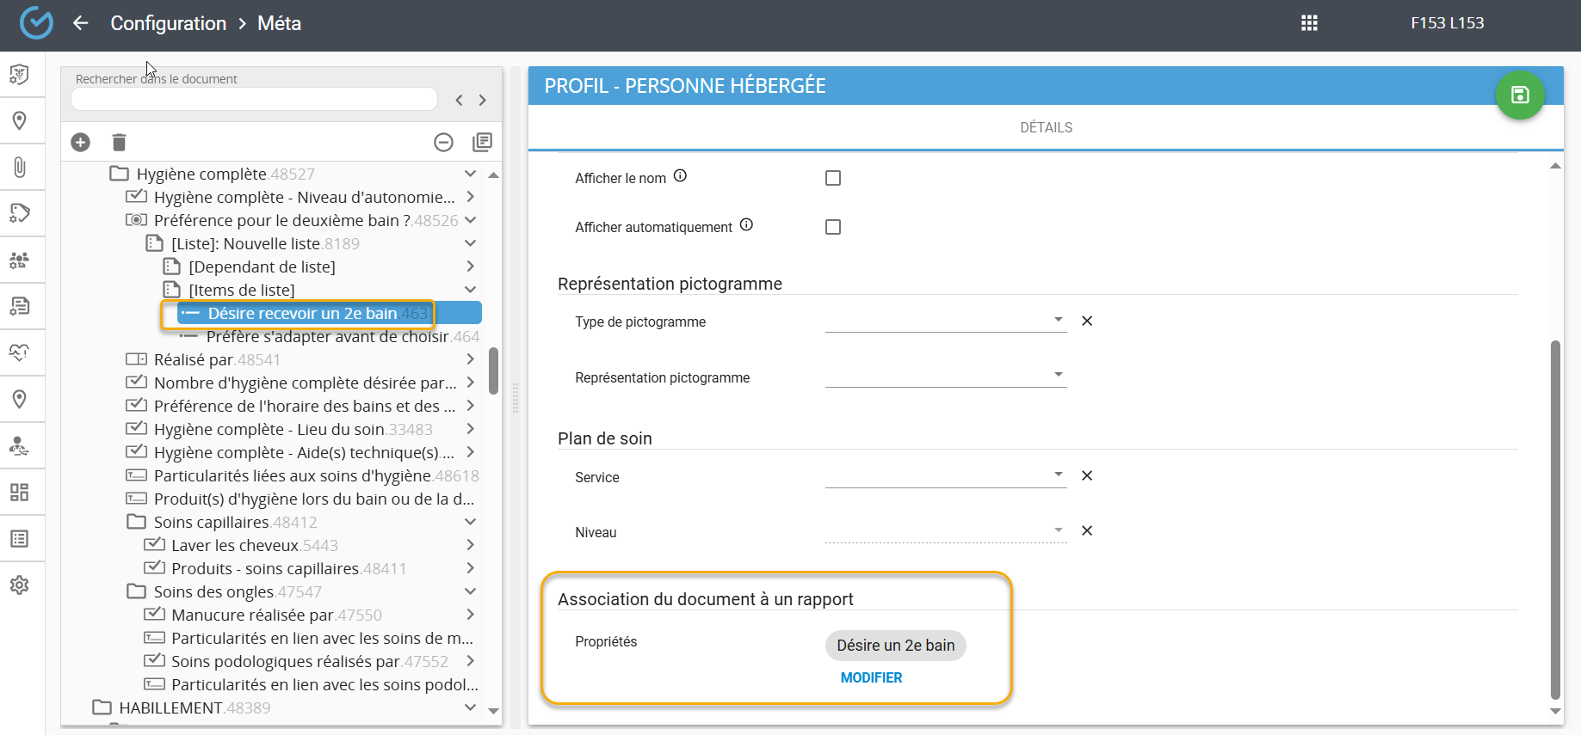Click the collapse-all minus circle icon
This screenshot has height=735, width=1581.
[443, 143]
